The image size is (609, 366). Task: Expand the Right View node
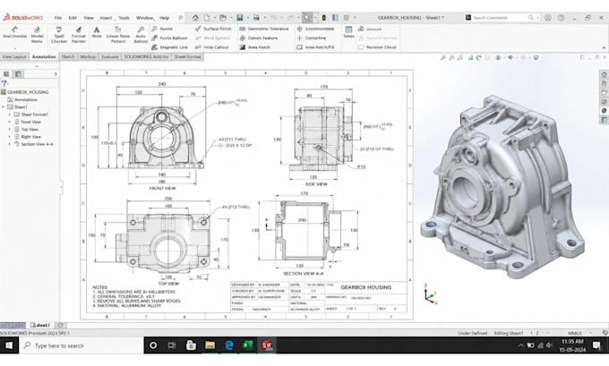coord(10,137)
